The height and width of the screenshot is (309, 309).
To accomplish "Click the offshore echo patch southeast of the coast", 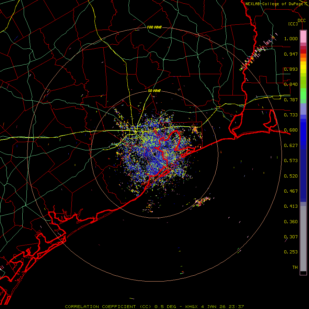I will [203, 202].
